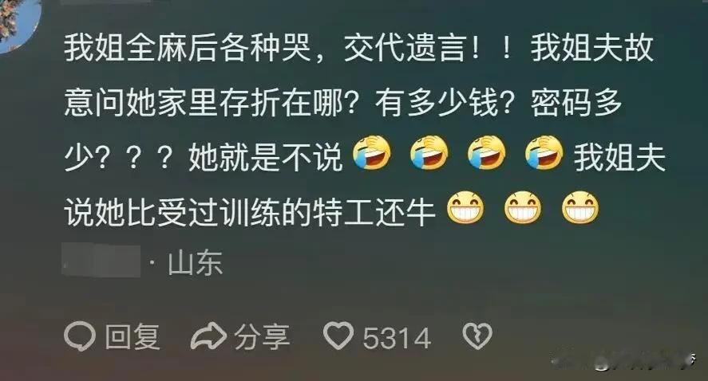Screen dimensions: 708x381
Task: Dislike the comment via the broken heart icon
Action: point(477,336)
